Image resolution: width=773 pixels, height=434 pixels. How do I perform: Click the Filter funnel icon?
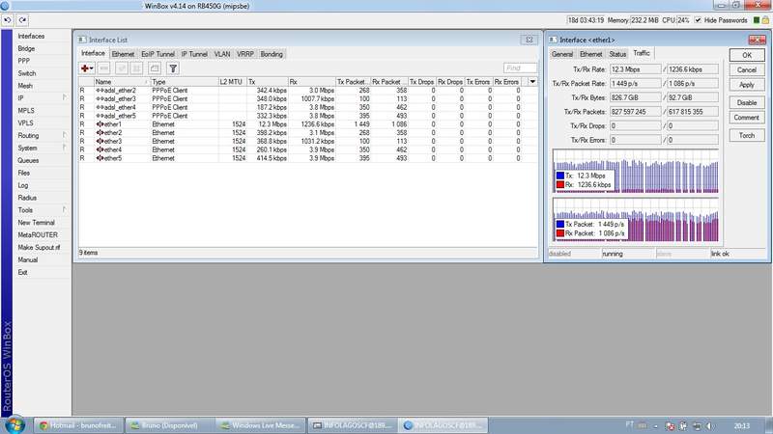coord(173,68)
